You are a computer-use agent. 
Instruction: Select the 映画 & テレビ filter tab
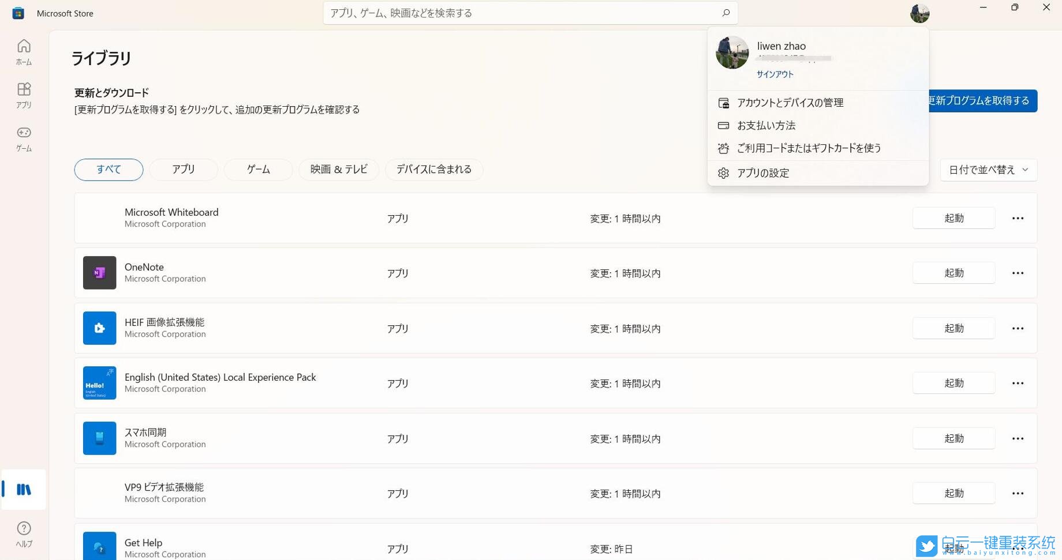(x=338, y=169)
